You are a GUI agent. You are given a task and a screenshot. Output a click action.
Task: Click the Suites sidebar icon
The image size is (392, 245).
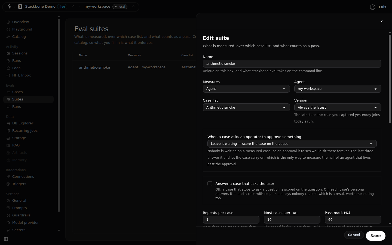[x=8, y=99]
